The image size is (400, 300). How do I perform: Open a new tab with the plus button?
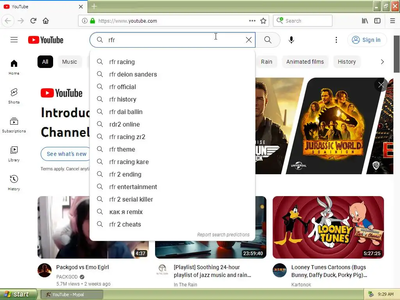(x=94, y=6)
